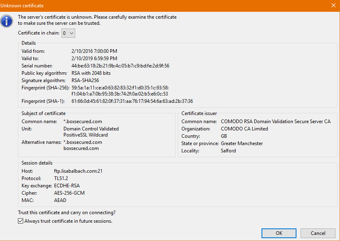This screenshot has width=340, height=241.
Task: Click alternative name *.boxsecured.com entry
Action: click(x=83, y=142)
